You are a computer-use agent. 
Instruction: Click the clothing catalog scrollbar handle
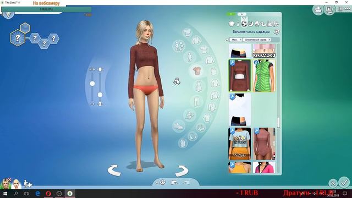(279, 123)
